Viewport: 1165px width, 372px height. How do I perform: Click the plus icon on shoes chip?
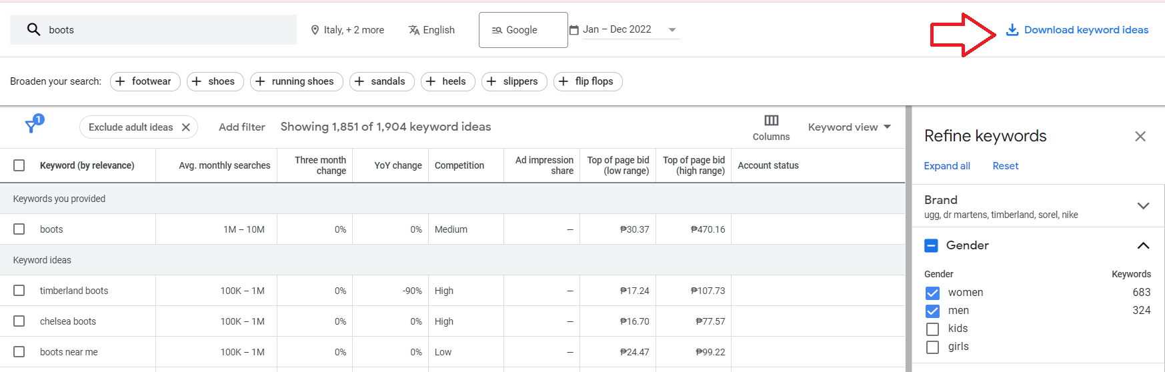click(x=197, y=81)
